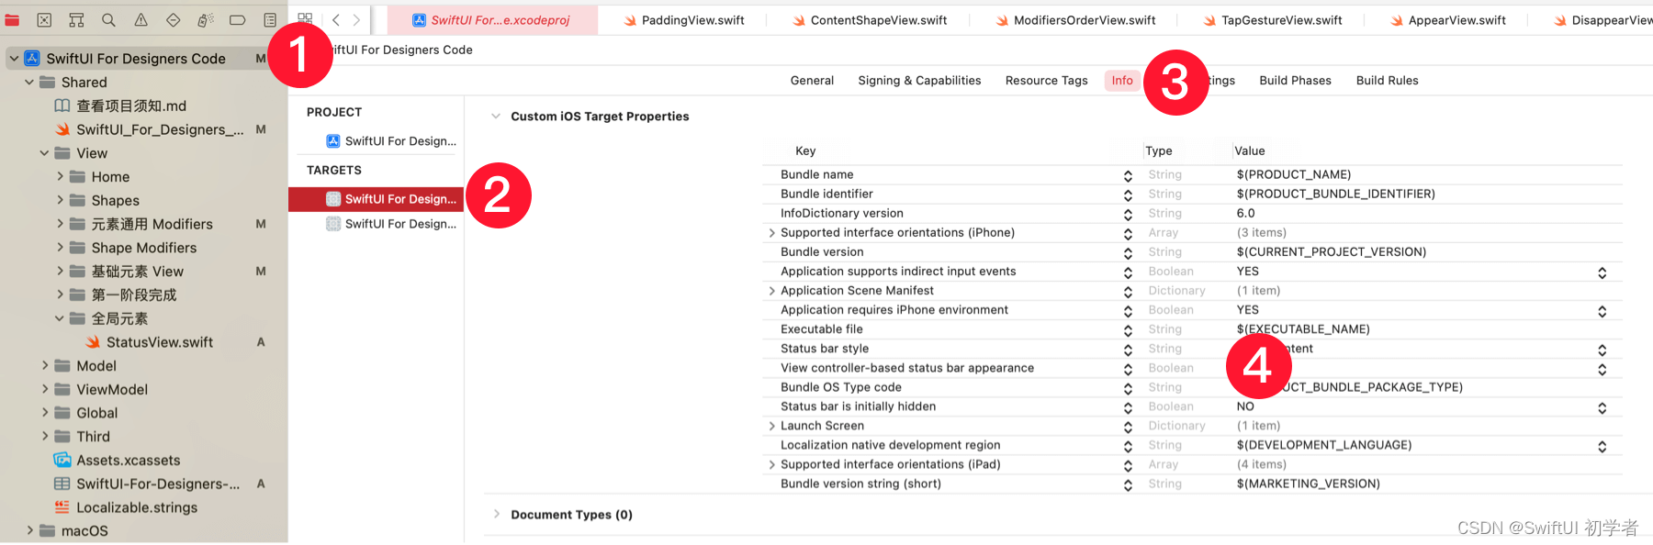Image resolution: width=1653 pixels, height=545 pixels.
Task: Click the Bundle OS Type code key
Action: click(x=840, y=388)
